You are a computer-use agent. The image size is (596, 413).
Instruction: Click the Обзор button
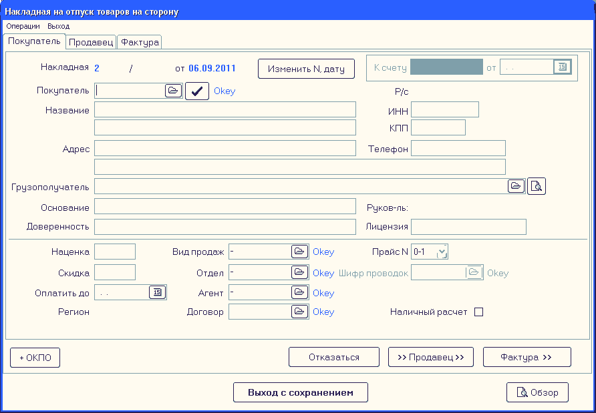pos(537,392)
